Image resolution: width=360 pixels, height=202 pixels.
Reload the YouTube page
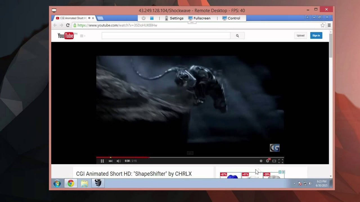coord(68,25)
